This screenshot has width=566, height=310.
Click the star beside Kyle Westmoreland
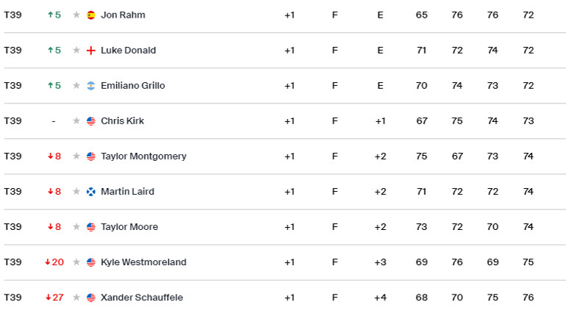click(x=76, y=262)
